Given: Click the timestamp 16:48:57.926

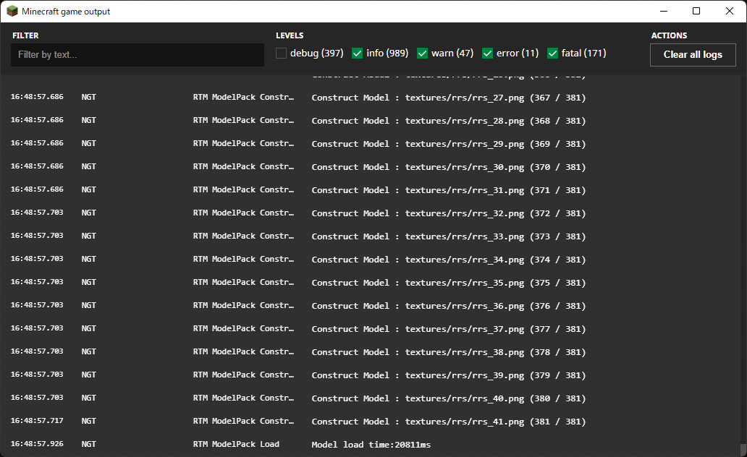Looking at the screenshot, I should coord(37,444).
